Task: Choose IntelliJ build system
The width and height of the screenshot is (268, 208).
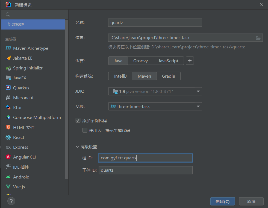Action: coord(120,76)
